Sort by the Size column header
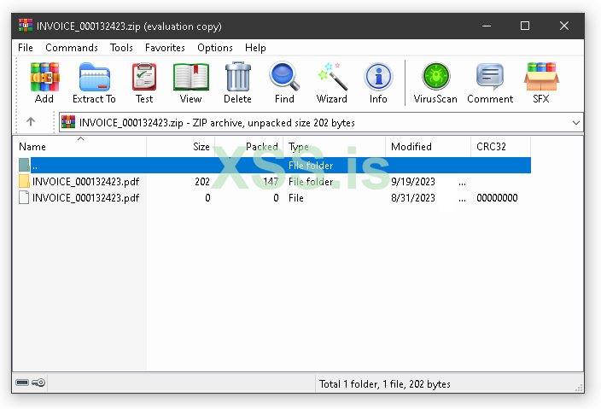The width and height of the screenshot is (601, 409). click(x=181, y=146)
